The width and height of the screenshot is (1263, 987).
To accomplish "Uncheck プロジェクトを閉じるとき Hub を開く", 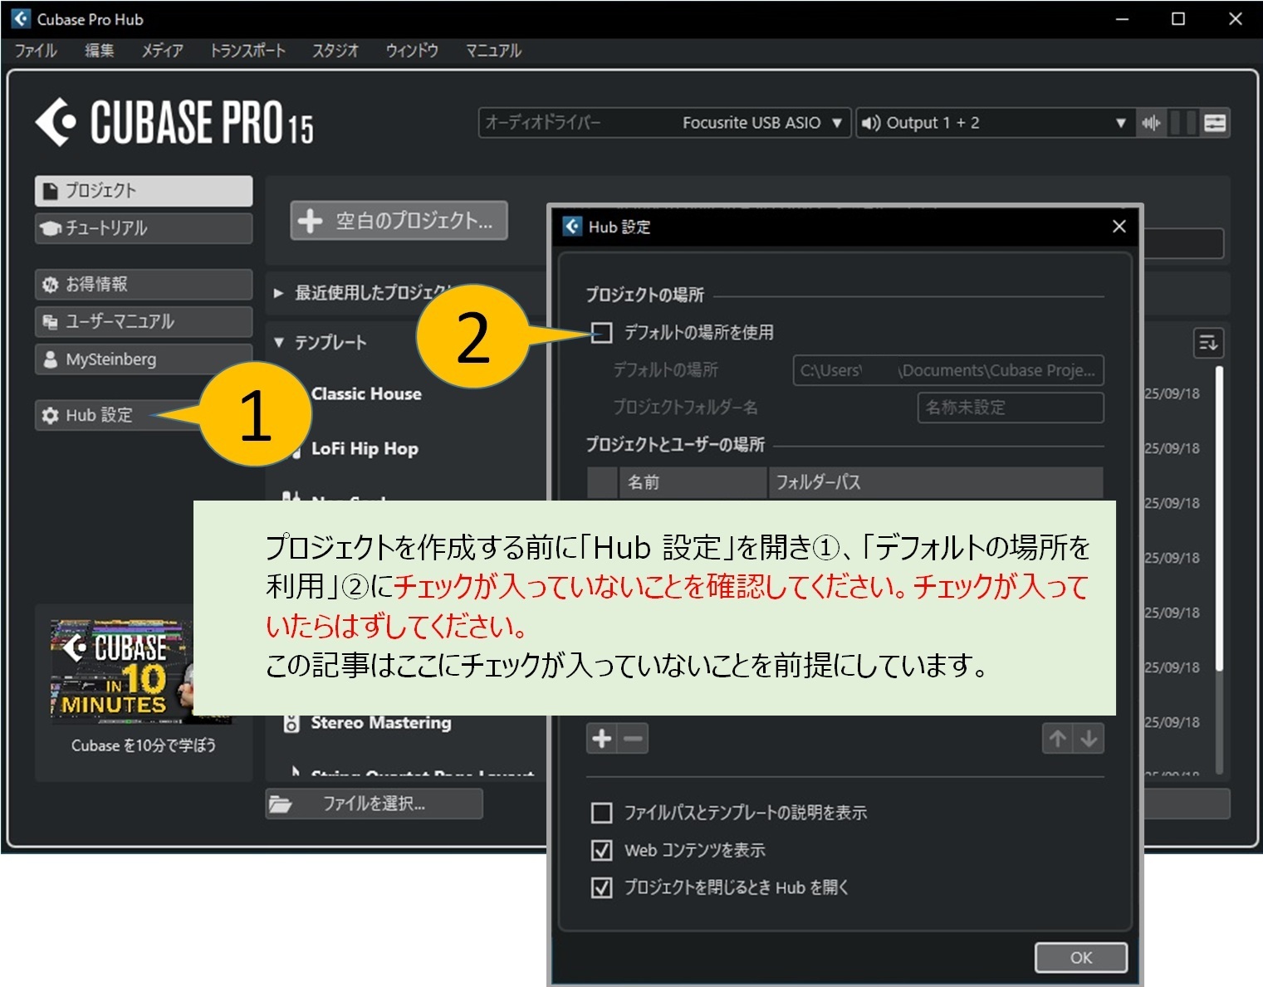I will 600,887.
